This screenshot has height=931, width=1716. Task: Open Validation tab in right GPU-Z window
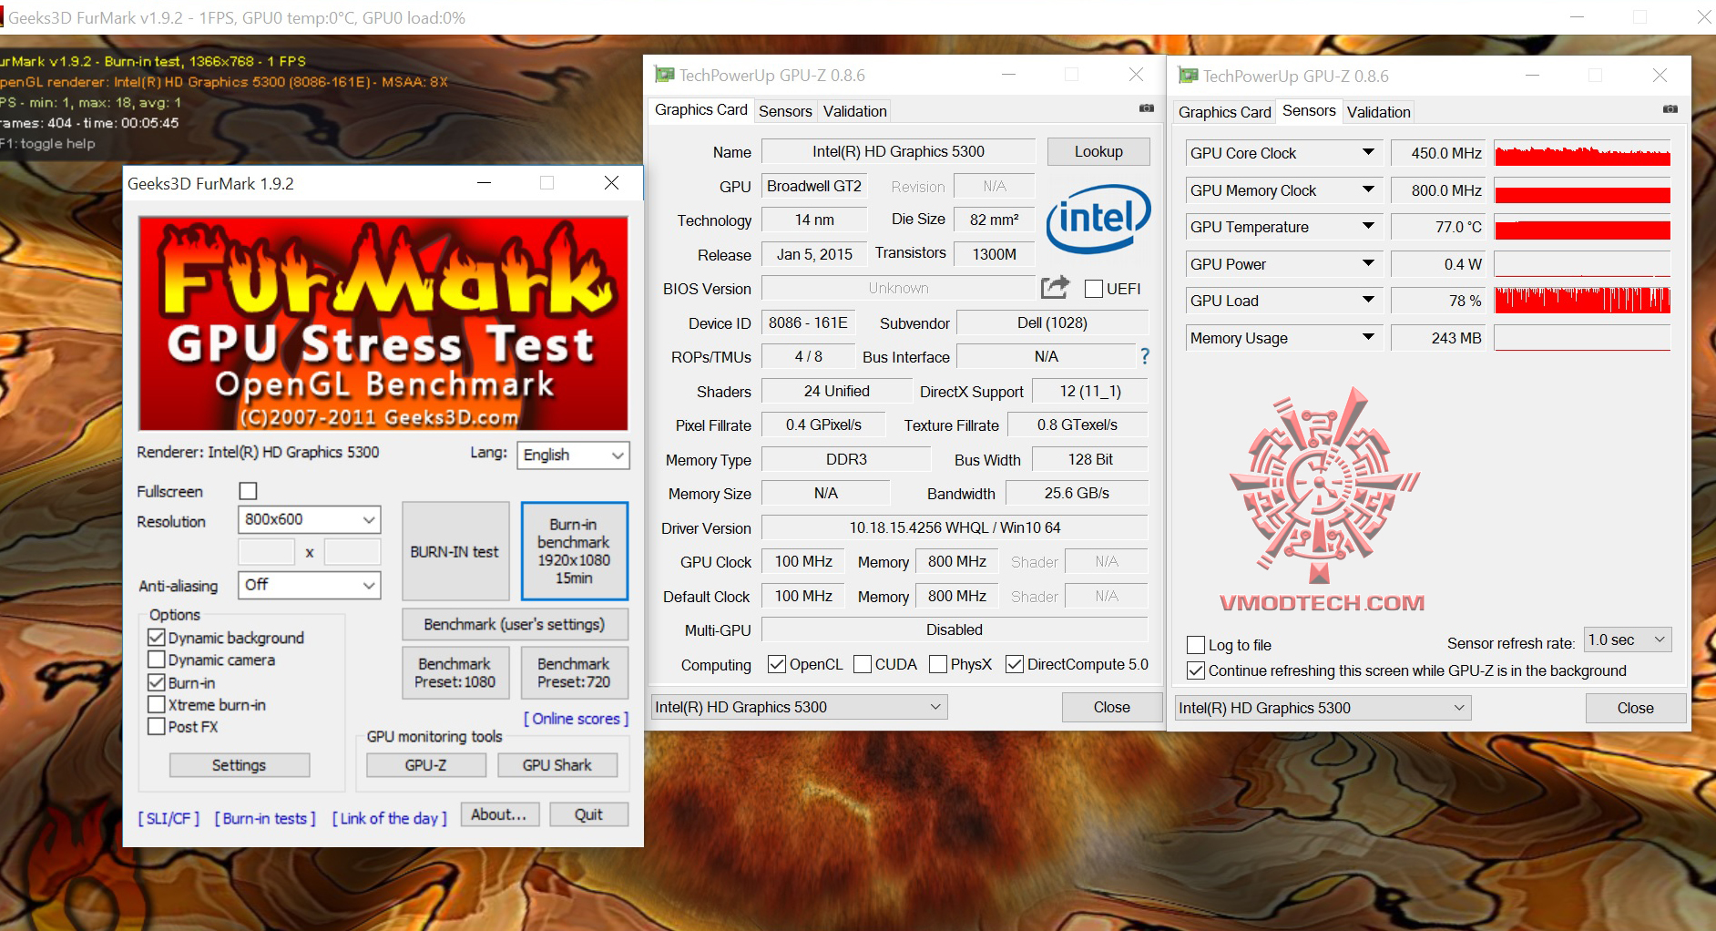click(1378, 112)
